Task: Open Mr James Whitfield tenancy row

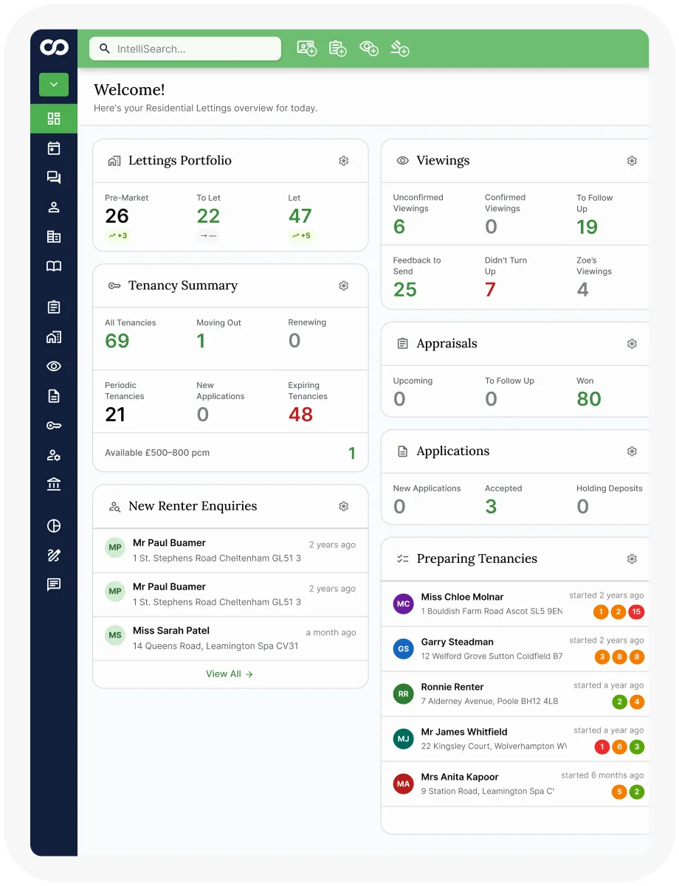Action: 515,739
